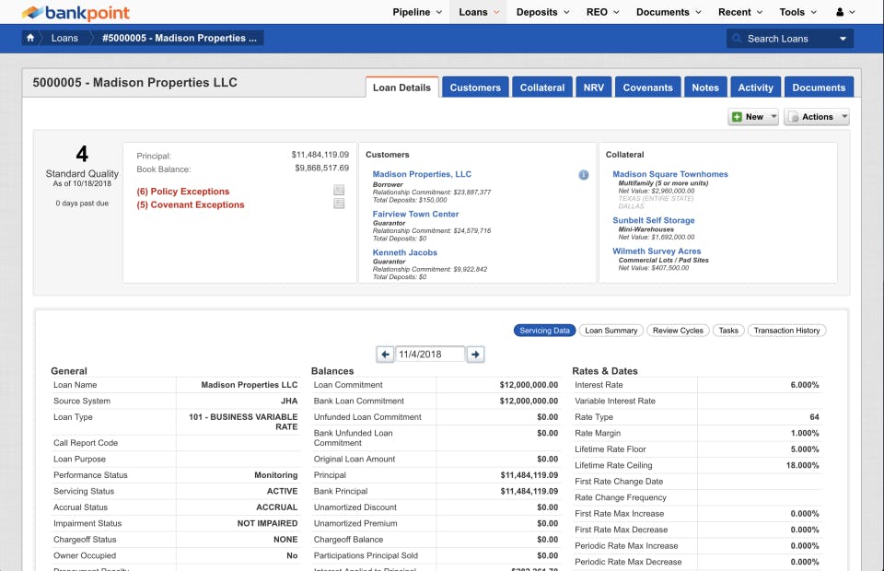884x571 pixels.
Task: Click the search magnifier icon
Action: pos(737,39)
